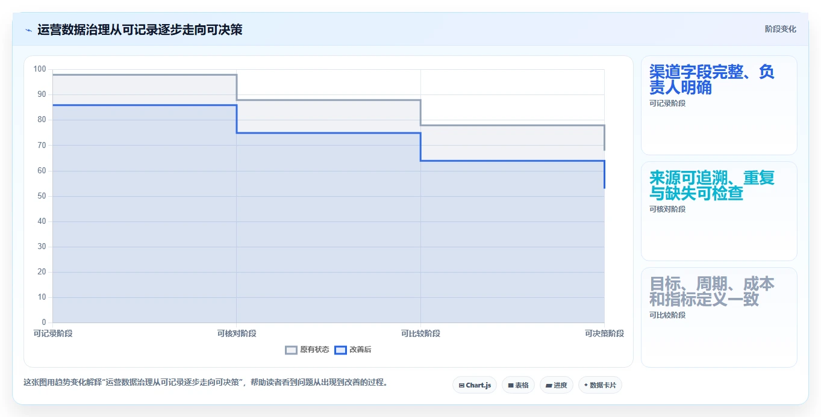821x417 pixels.
Task: Toggle the 原有状态 legend swatch
Action: (x=292, y=350)
